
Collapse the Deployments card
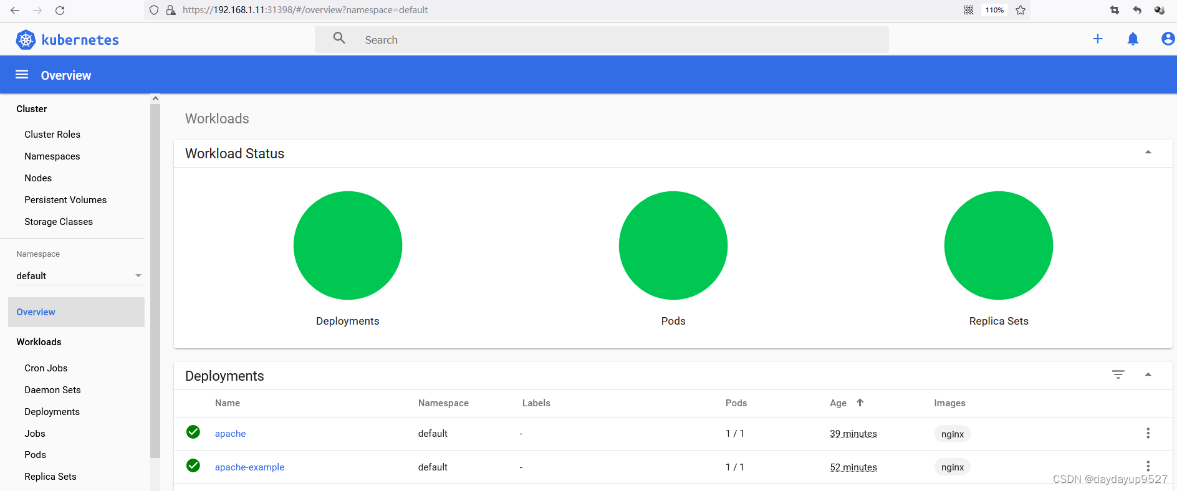[x=1148, y=374]
